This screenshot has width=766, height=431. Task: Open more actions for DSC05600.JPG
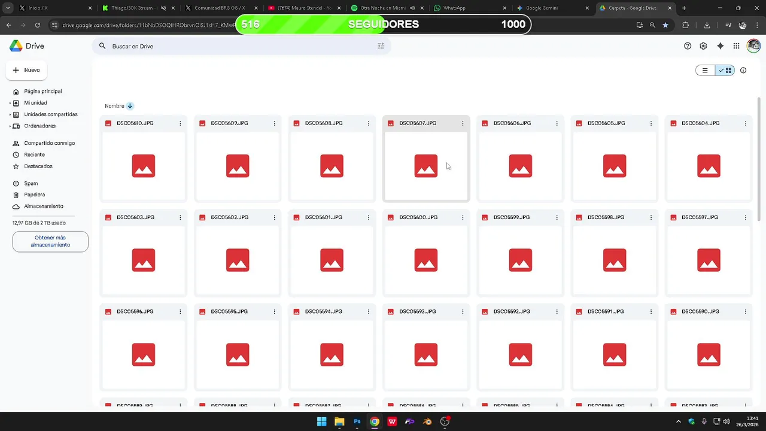(463, 217)
